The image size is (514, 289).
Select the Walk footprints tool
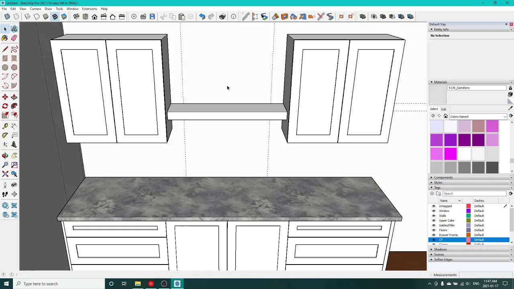[x=5, y=194]
